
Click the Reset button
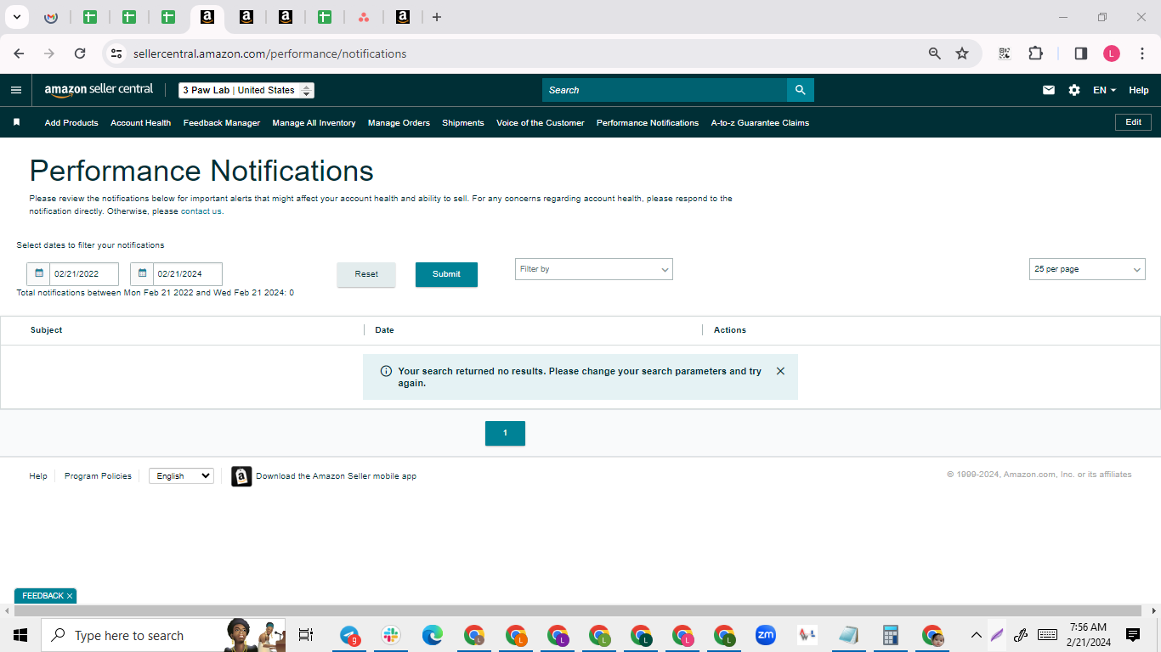tap(366, 274)
